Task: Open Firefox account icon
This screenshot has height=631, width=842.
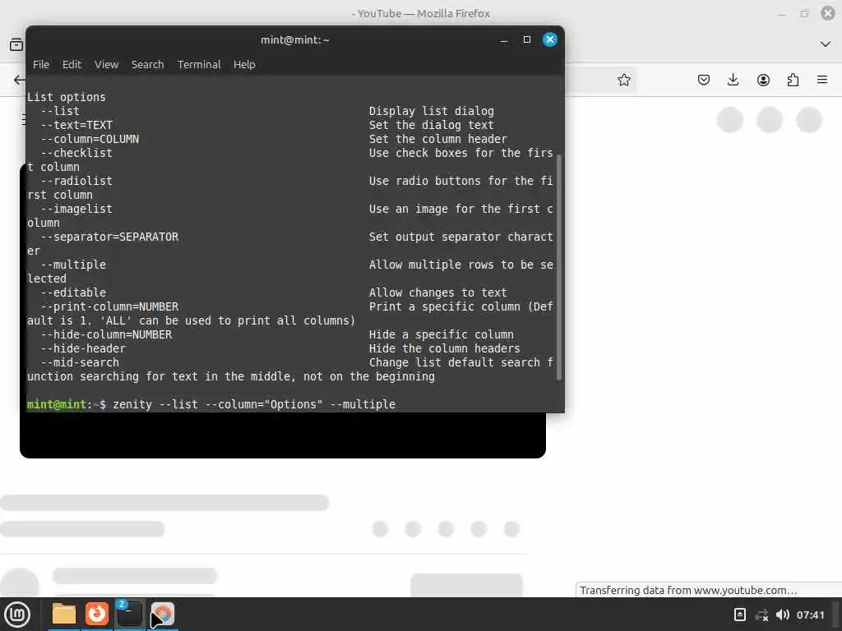Action: pos(763,80)
